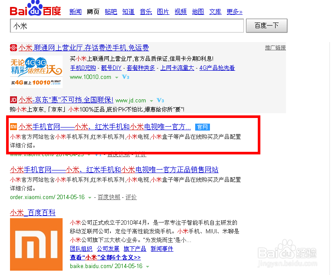Viewport: 336px width, 275px height.
Task: Click the 百度一下 search button
Action: point(266,26)
